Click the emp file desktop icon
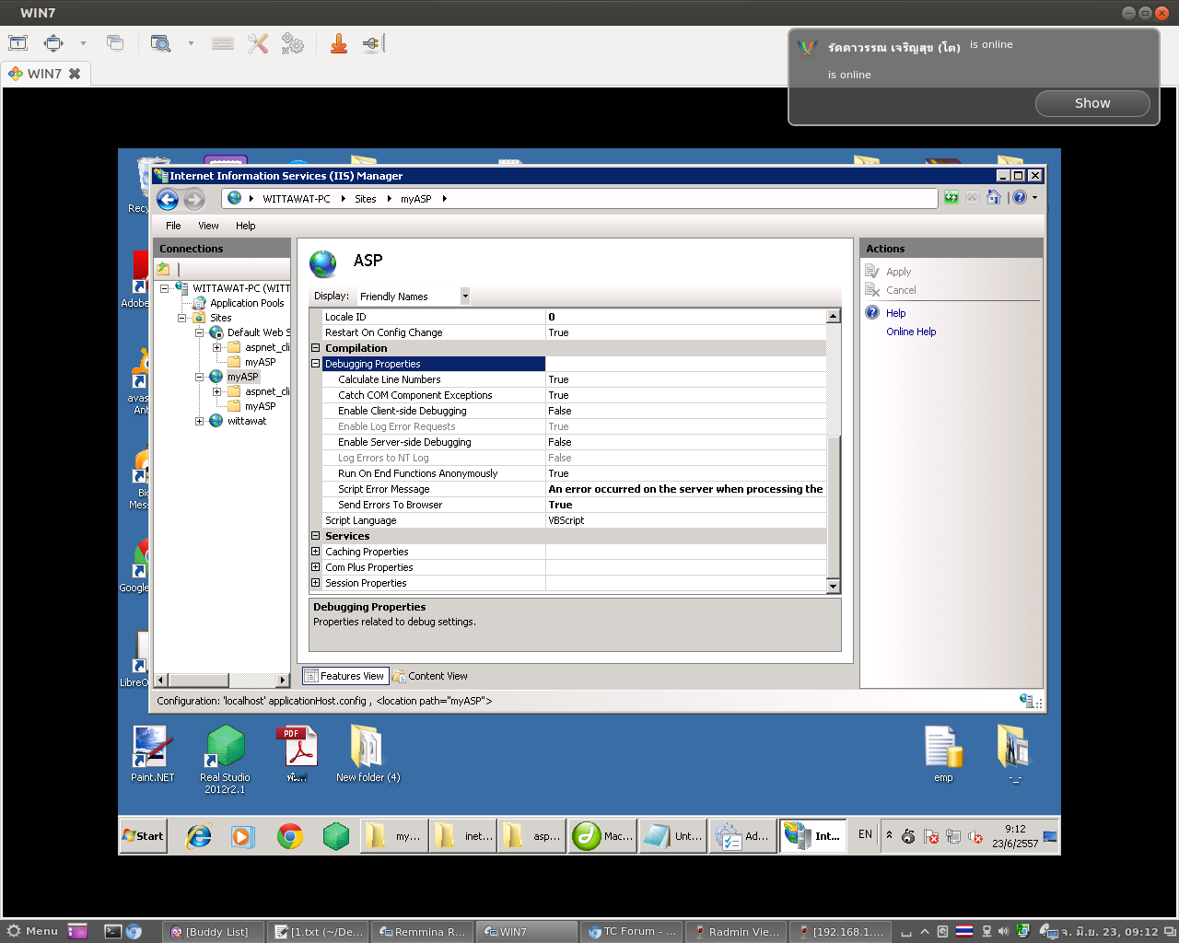Image resolution: width=1179 pixels, height=943 pixels. point(943,755)
